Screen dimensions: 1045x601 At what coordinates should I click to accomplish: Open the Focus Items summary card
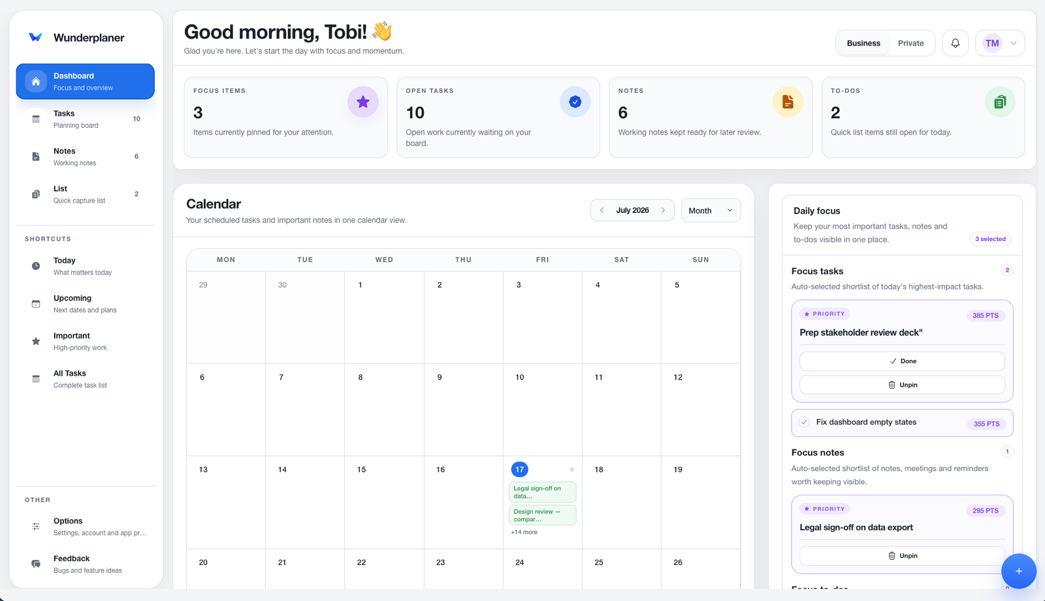tap(286, 118)
